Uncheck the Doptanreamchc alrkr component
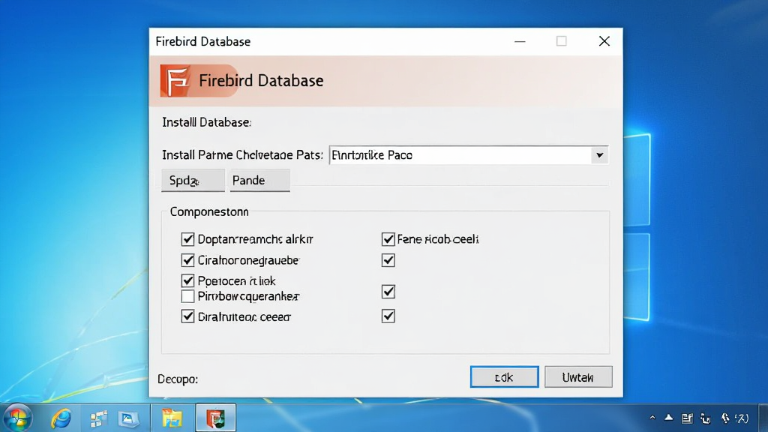Viewport: 768px width, 432px height. coord(187,239)
